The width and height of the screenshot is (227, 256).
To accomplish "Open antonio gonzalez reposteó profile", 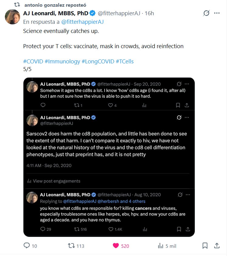I will (x=55, y=5).
